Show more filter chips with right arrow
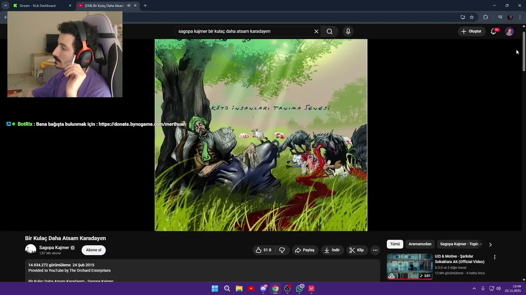The height and width of the screenshot is (295, 526). [490, 245]
